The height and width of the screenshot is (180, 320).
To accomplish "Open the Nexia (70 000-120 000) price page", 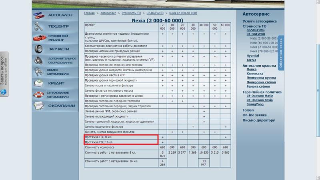I will click(x=264, y=51).
